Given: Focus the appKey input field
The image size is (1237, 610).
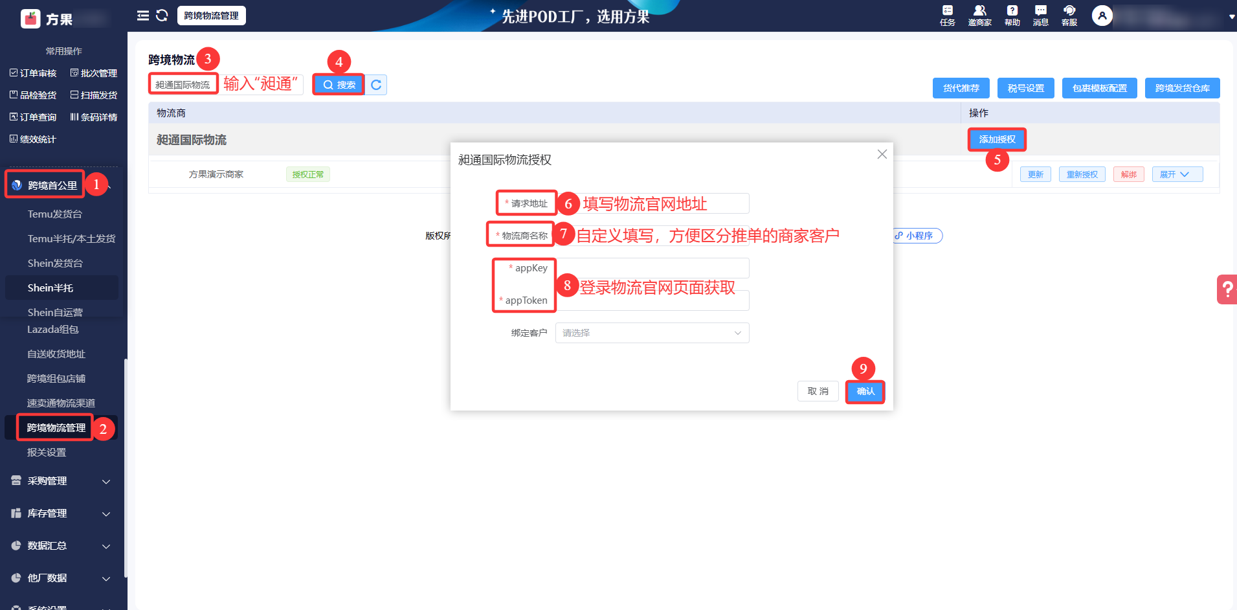Looking at the screenshot, I should (x=652, y=268).
